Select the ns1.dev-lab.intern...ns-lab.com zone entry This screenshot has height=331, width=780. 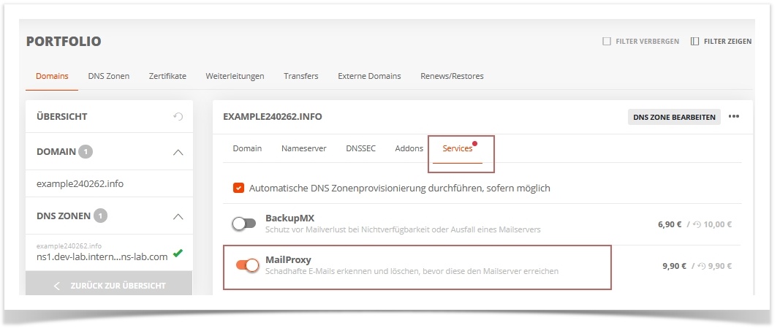coord(102,257)
